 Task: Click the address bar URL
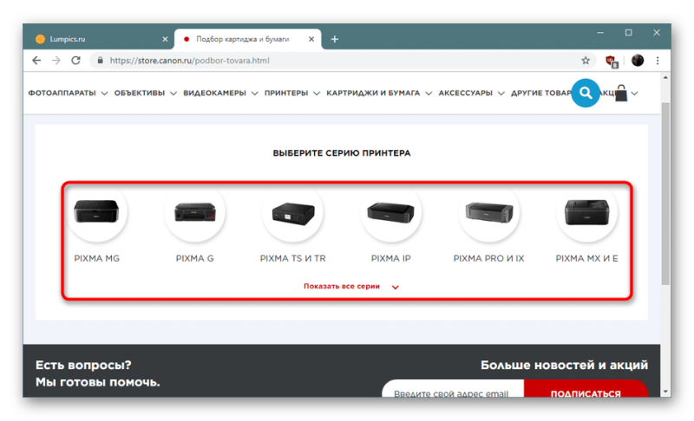(189, 61)
